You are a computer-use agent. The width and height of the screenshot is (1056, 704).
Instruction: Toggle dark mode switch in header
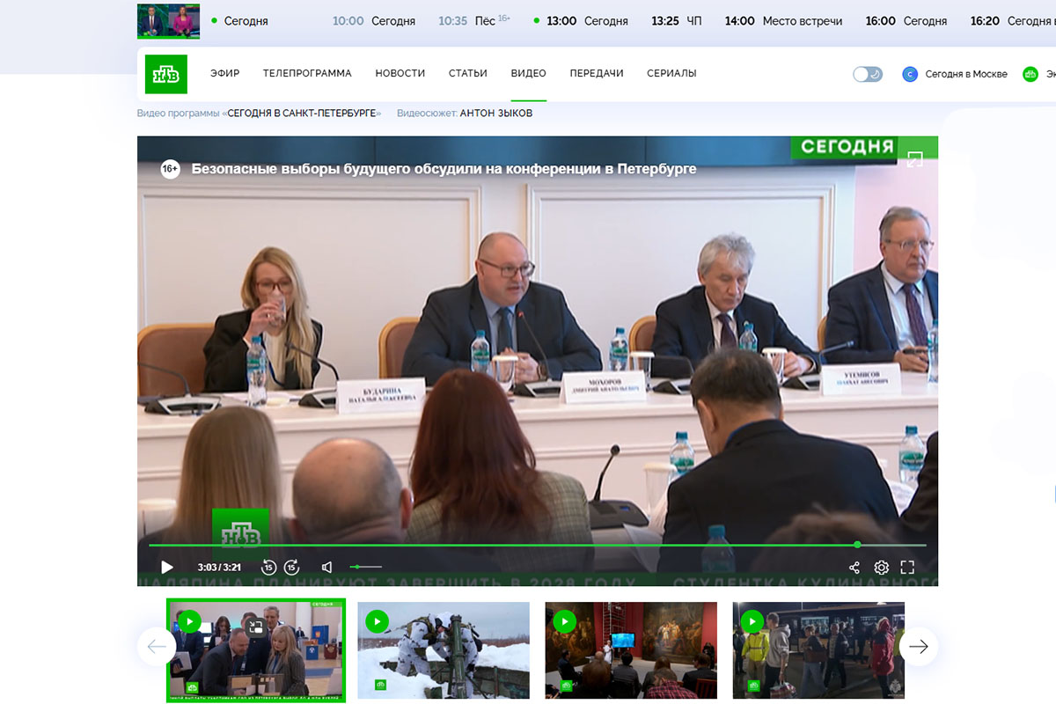[868, 74]
